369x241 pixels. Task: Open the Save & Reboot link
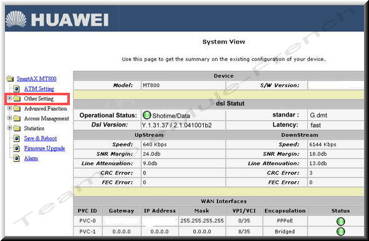click(x=41, y=138)
